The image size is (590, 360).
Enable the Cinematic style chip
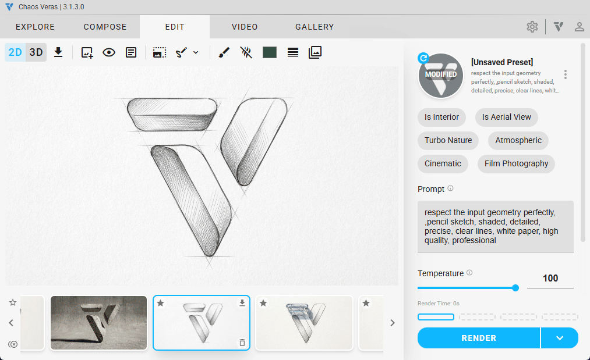pyautogui.click(x=443, y=163)
